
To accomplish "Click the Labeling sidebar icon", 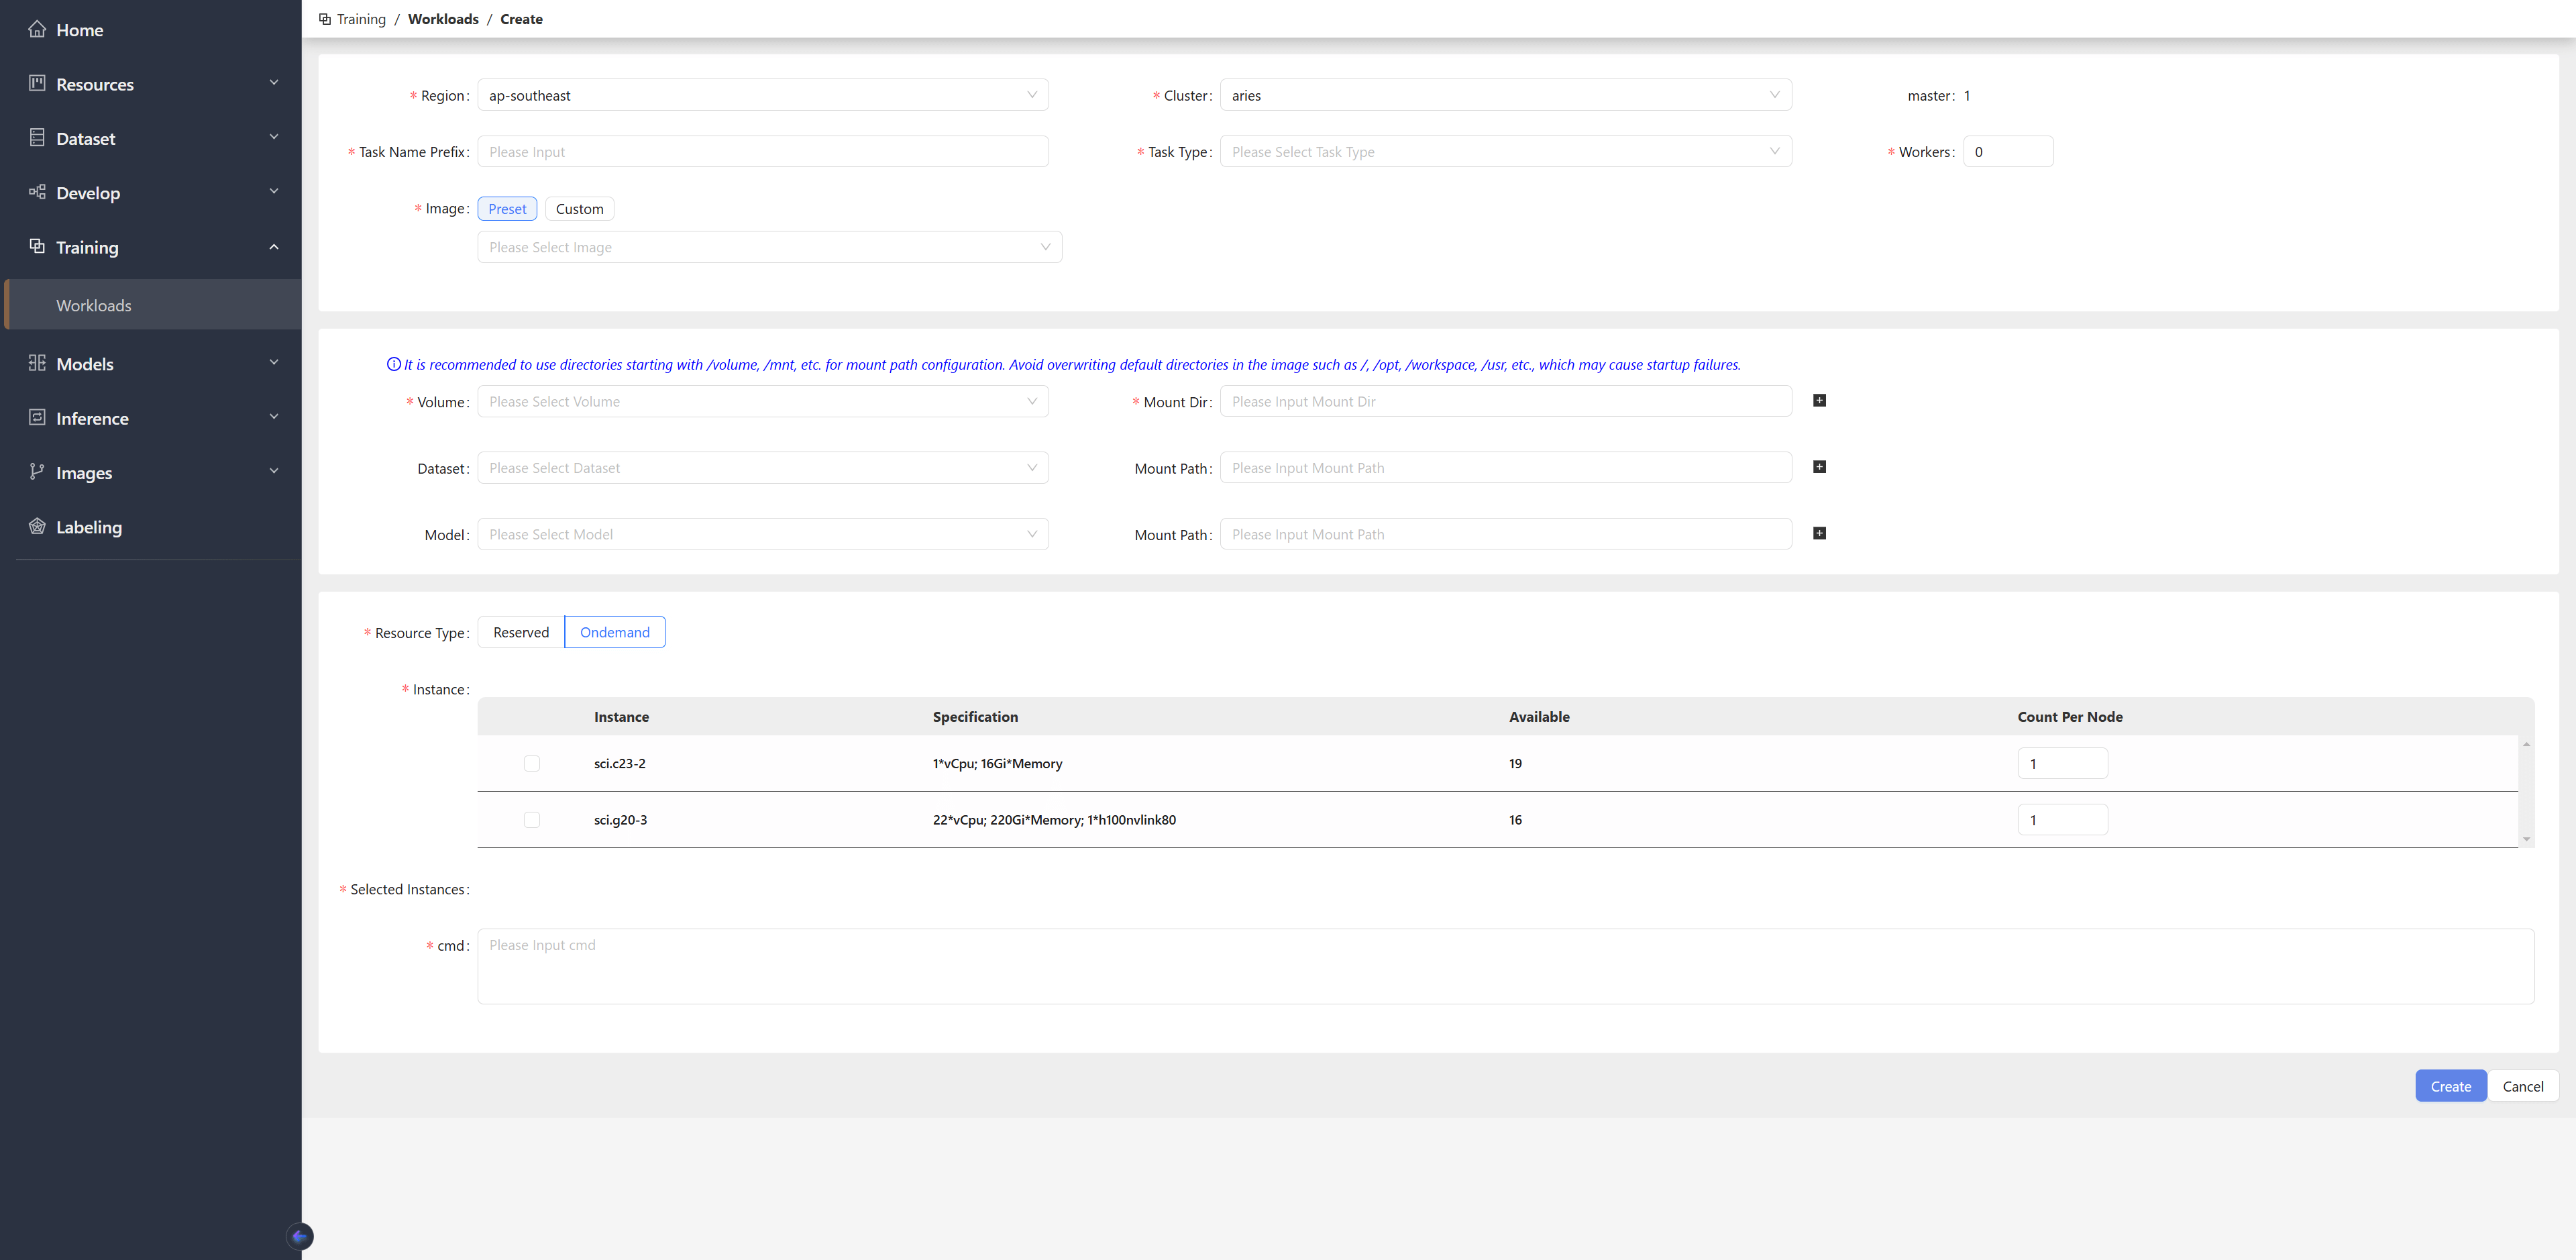I will (37, 526).
